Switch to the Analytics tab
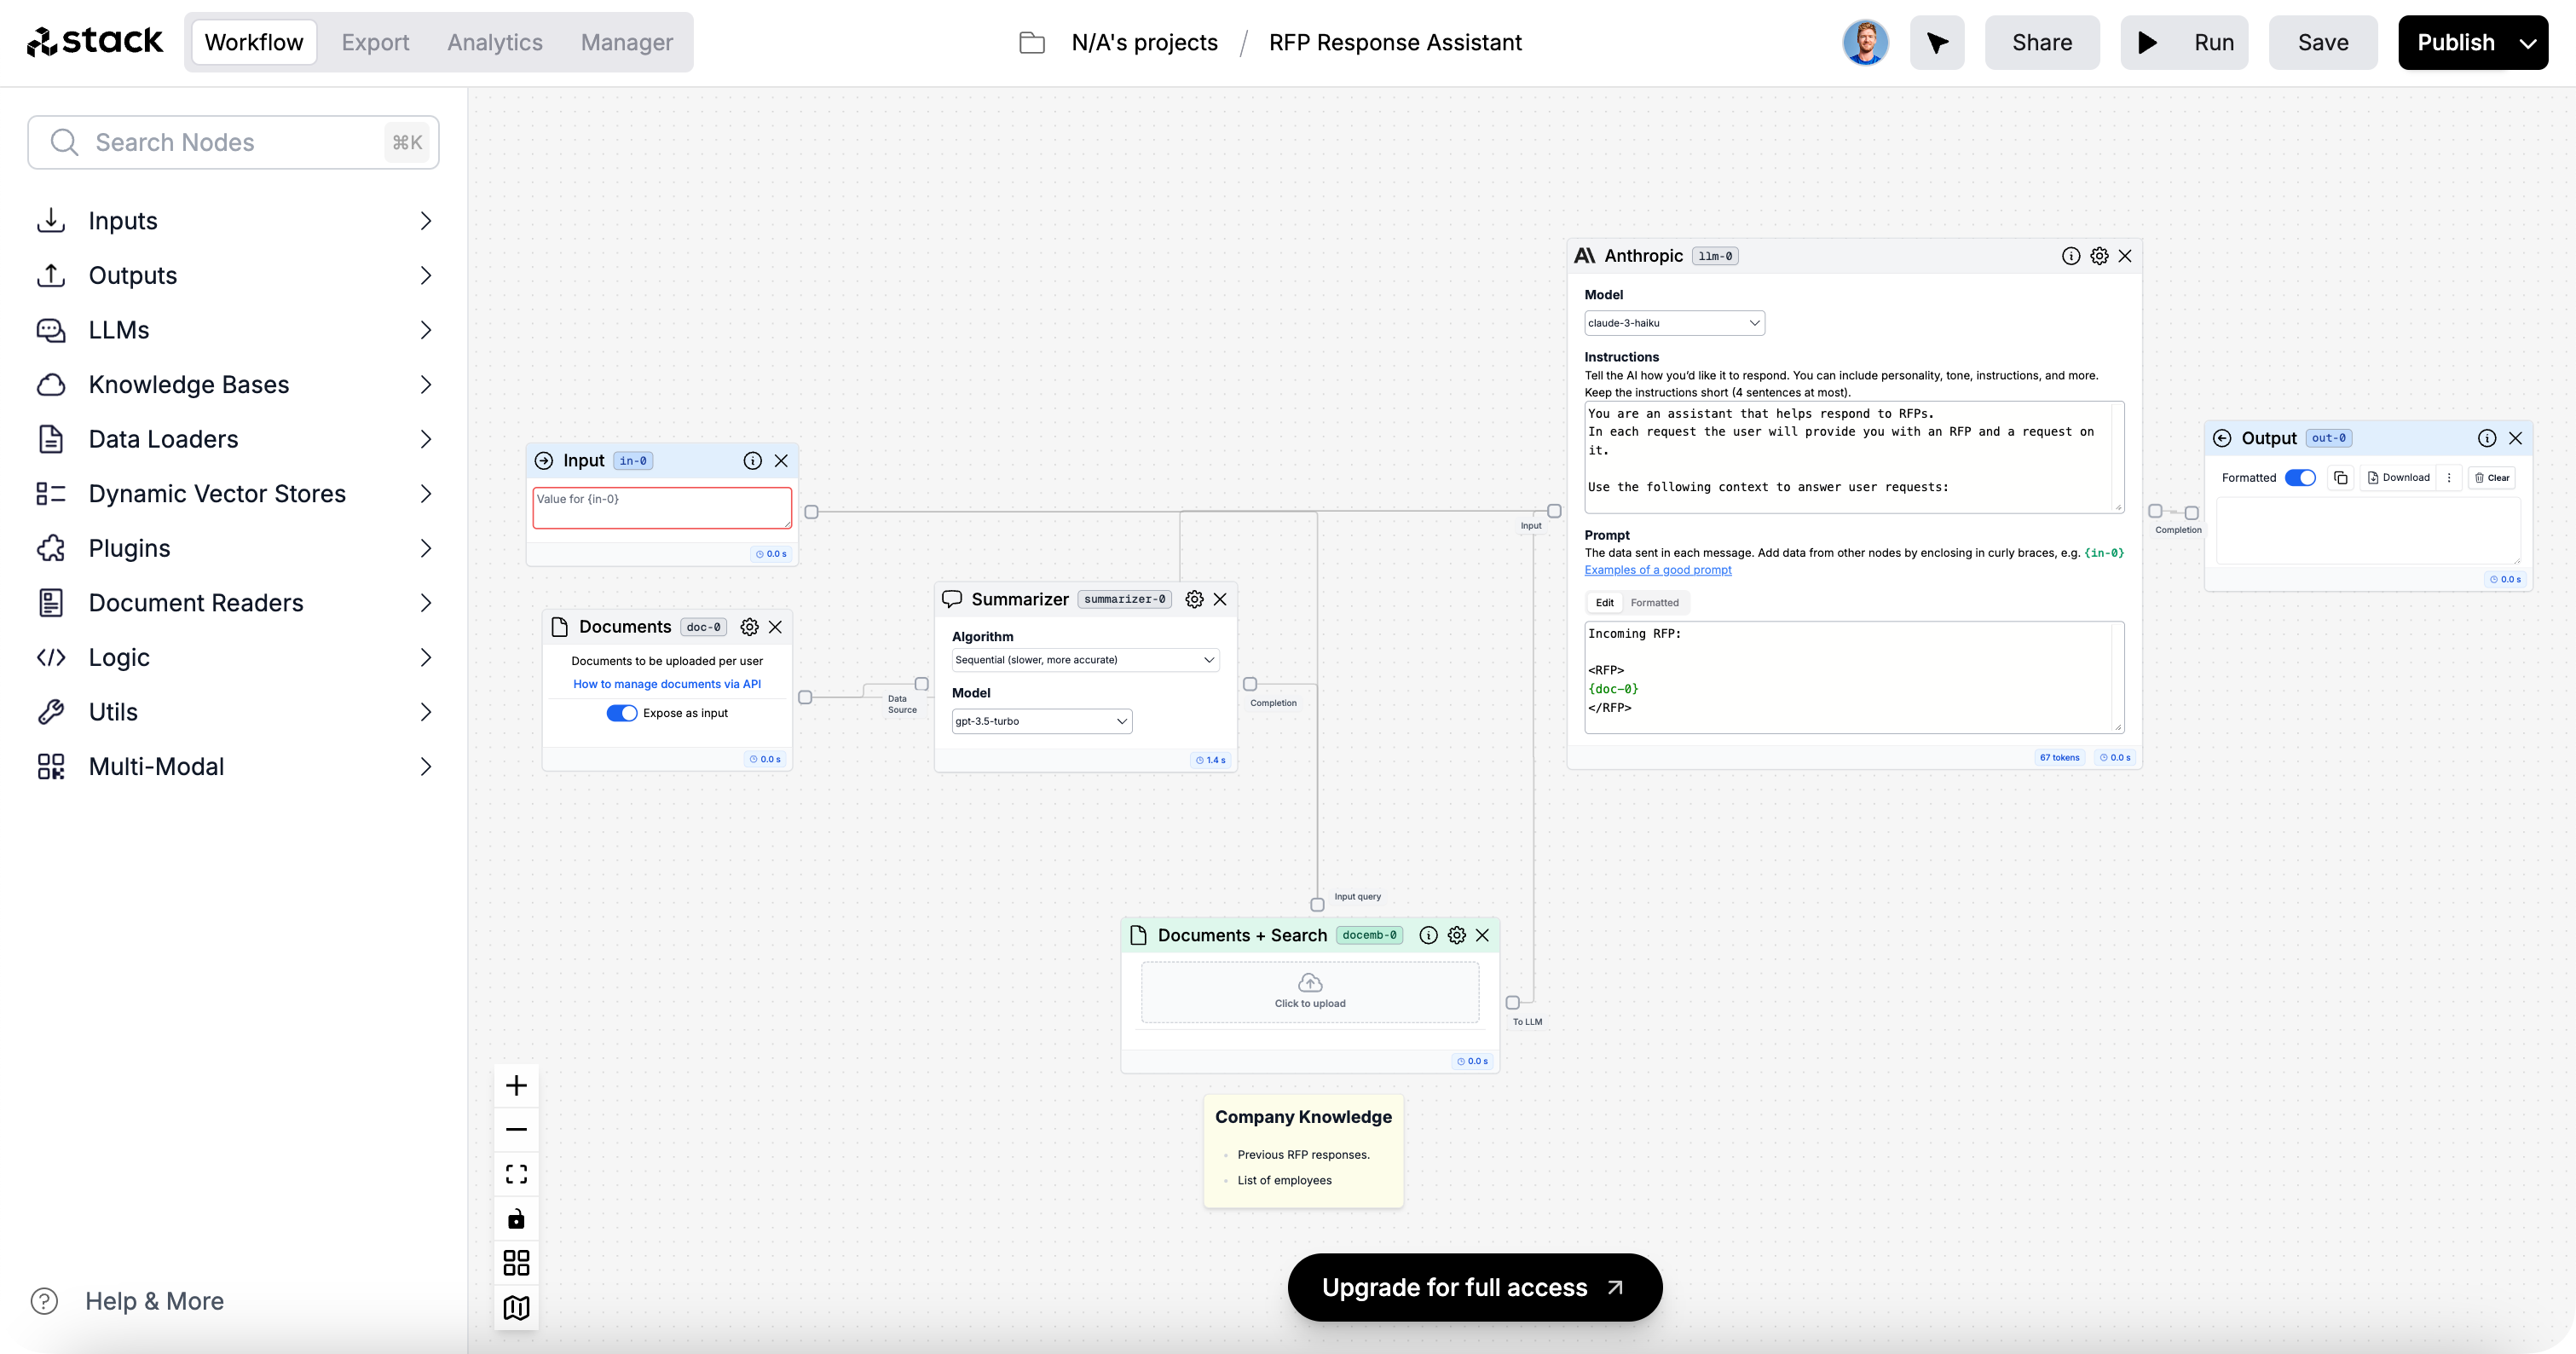 click(x=494, y=43)
